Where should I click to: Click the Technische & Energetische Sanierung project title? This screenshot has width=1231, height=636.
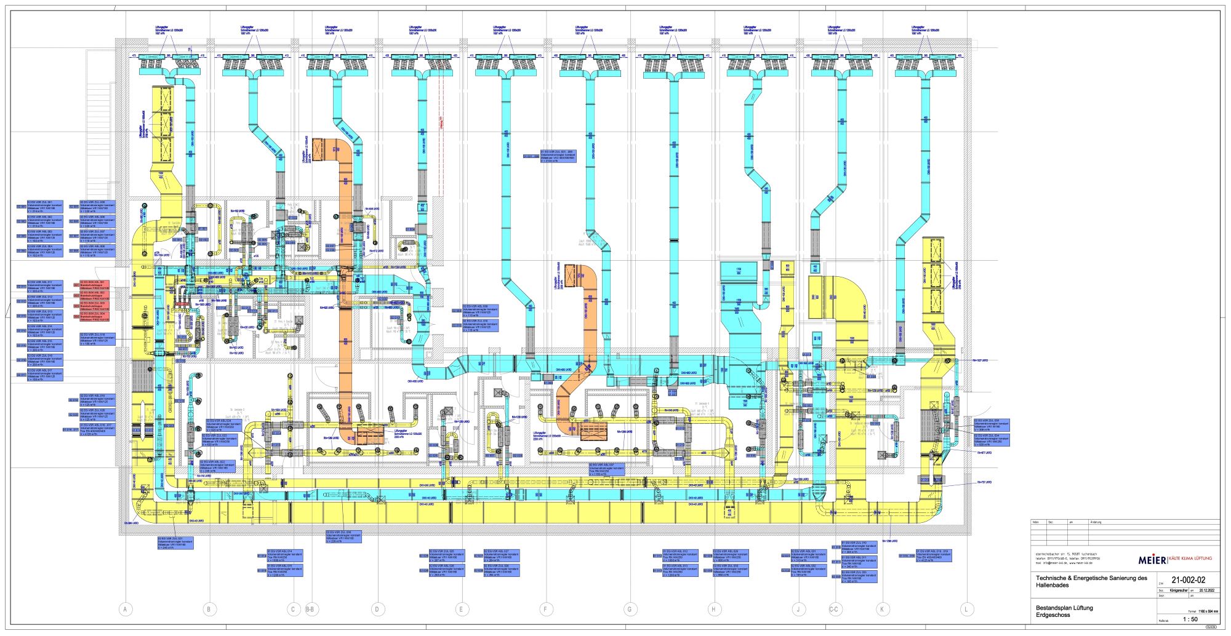pos(1091,581)
